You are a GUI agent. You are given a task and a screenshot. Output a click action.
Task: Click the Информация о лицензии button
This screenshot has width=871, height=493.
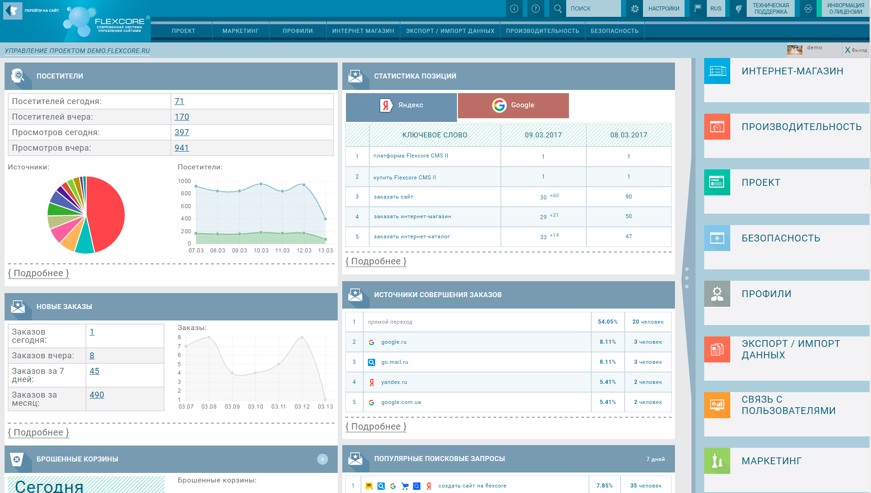click(x=845, y=9)
